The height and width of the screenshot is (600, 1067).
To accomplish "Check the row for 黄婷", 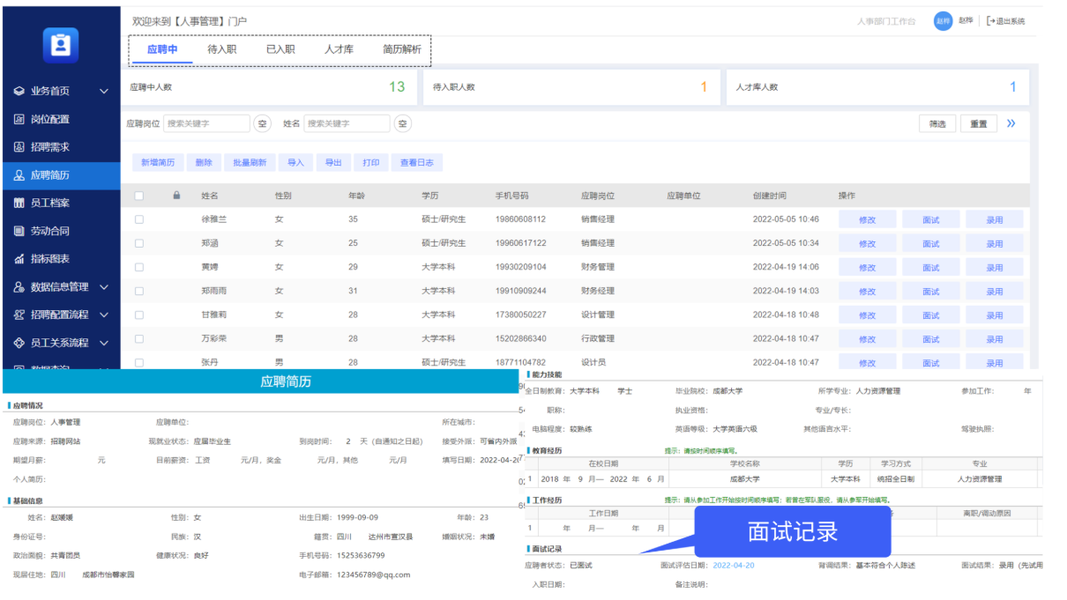I will 138,267.
